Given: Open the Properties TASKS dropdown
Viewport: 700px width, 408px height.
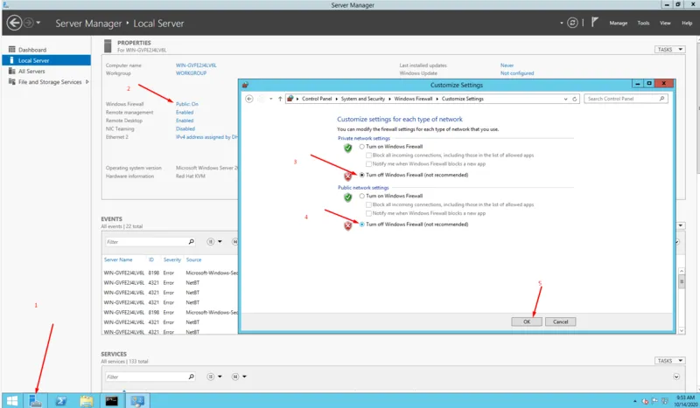Looking at the screenshot, I should coord(668,50).
